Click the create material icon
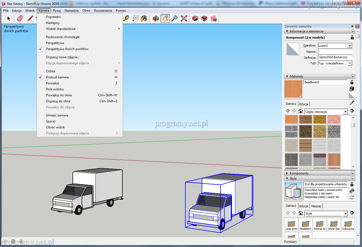This screenshot has width=362, height=247. 352,89
